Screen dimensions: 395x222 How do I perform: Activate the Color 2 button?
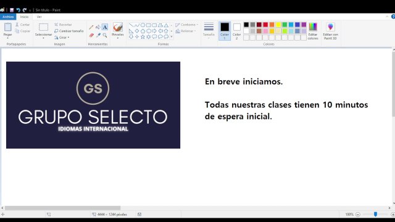click(x=236, y=31)
